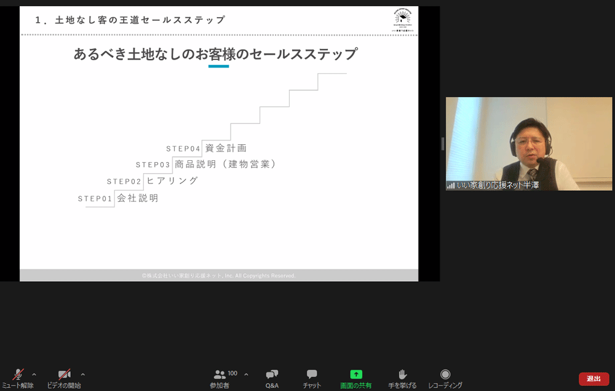Click the slide title あるべき土地なしのお客様のセールスステップ
This screenshot has width=615, height=391.
pyautogui.click(x=215, y=54)
